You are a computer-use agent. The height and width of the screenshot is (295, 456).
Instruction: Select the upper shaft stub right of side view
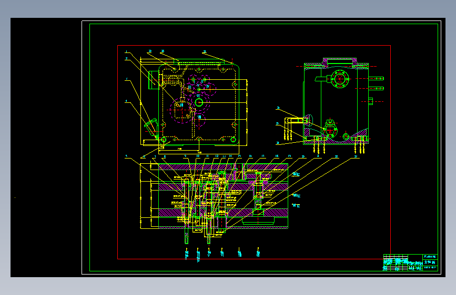(376, 78)
